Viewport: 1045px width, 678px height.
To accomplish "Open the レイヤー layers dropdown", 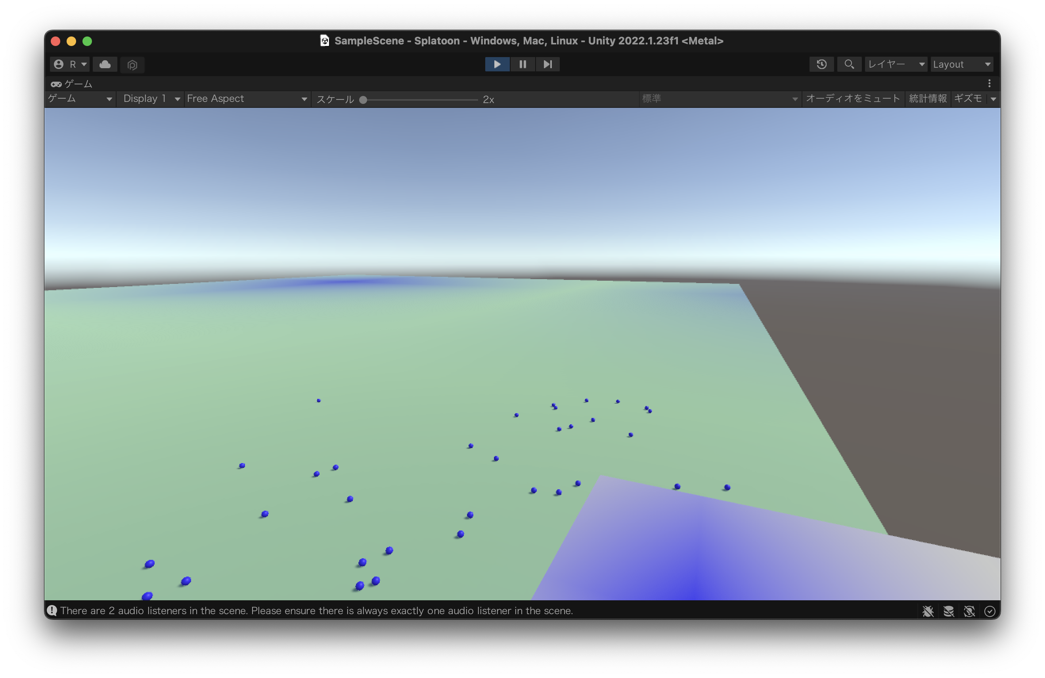I will pyautogui.click(x=896, y=64).
